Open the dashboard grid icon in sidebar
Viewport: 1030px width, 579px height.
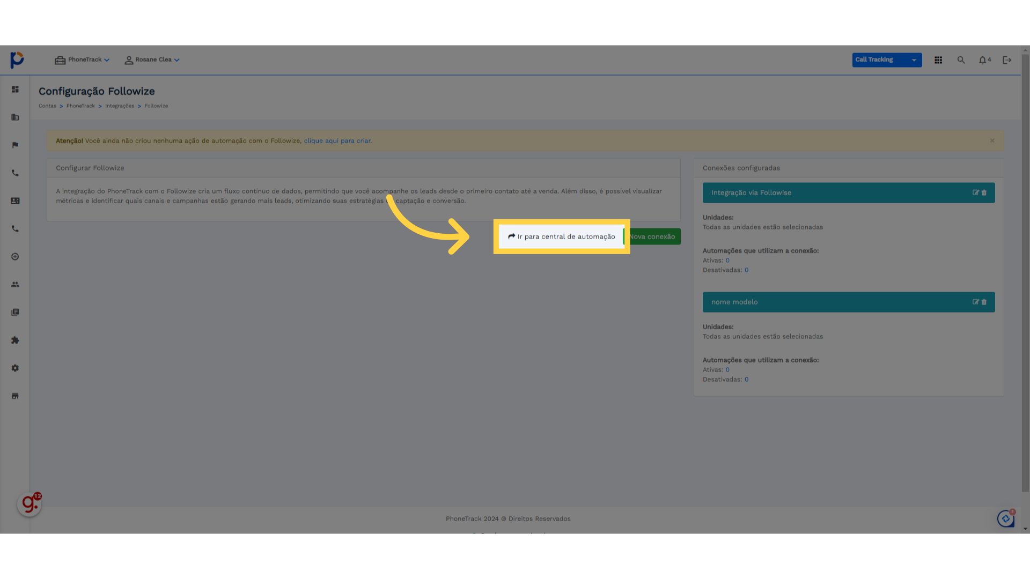(x=15, y=90)
